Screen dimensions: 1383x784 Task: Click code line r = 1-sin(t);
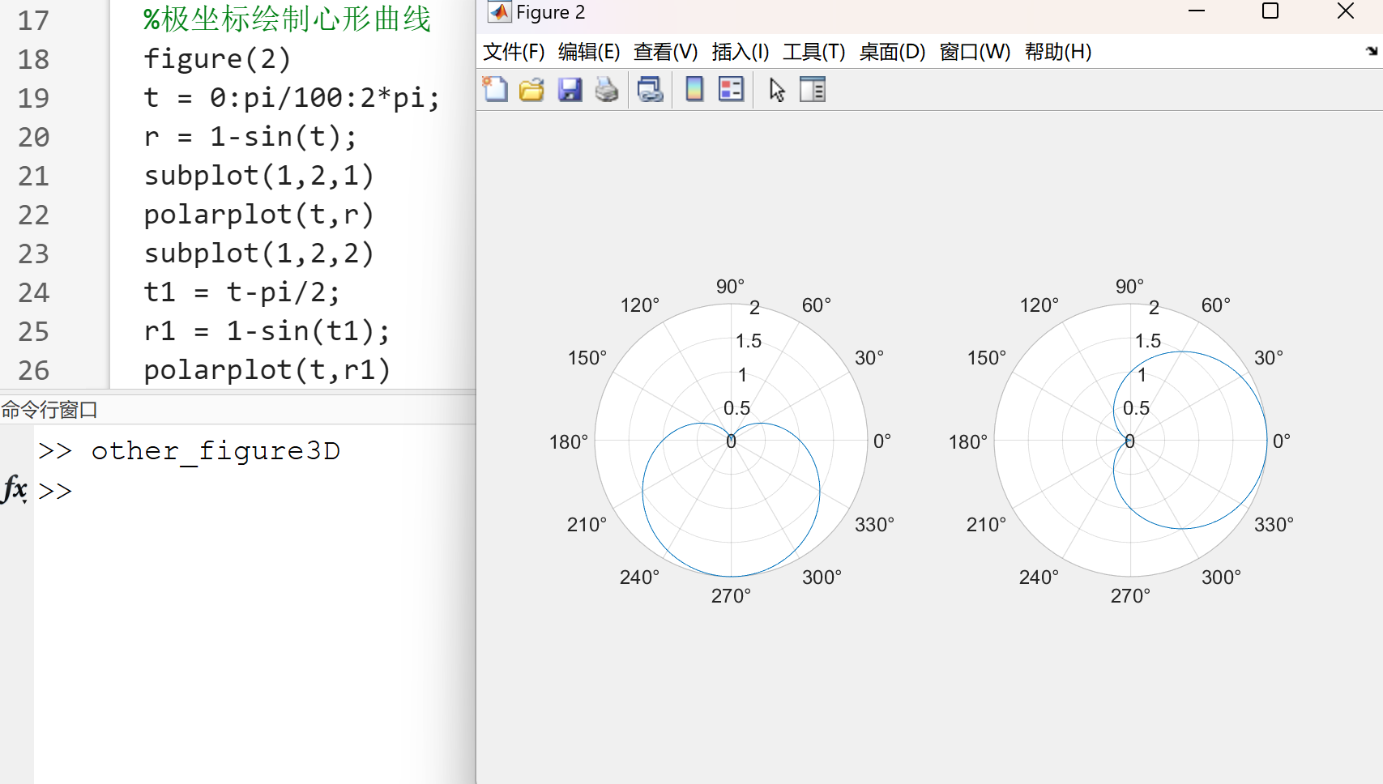click(250, 137)
